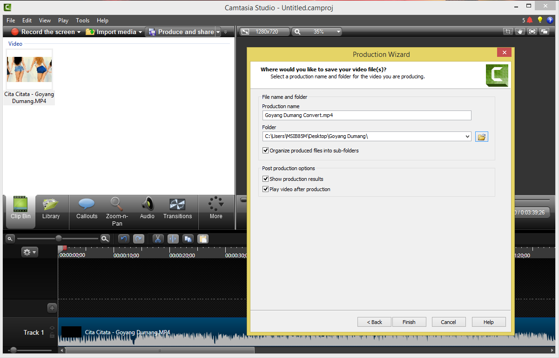559x358 pixels.
Task: Open the Zoom-n-Pan tool
Action: coord(117,212)
